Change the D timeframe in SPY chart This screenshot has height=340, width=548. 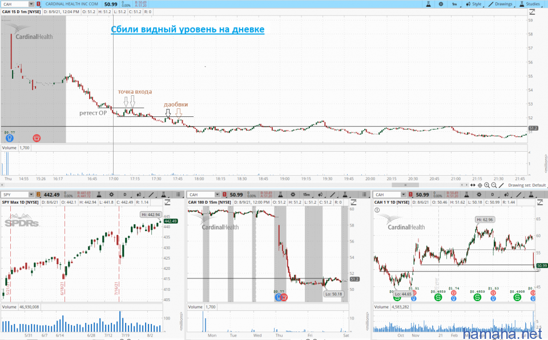125,195
